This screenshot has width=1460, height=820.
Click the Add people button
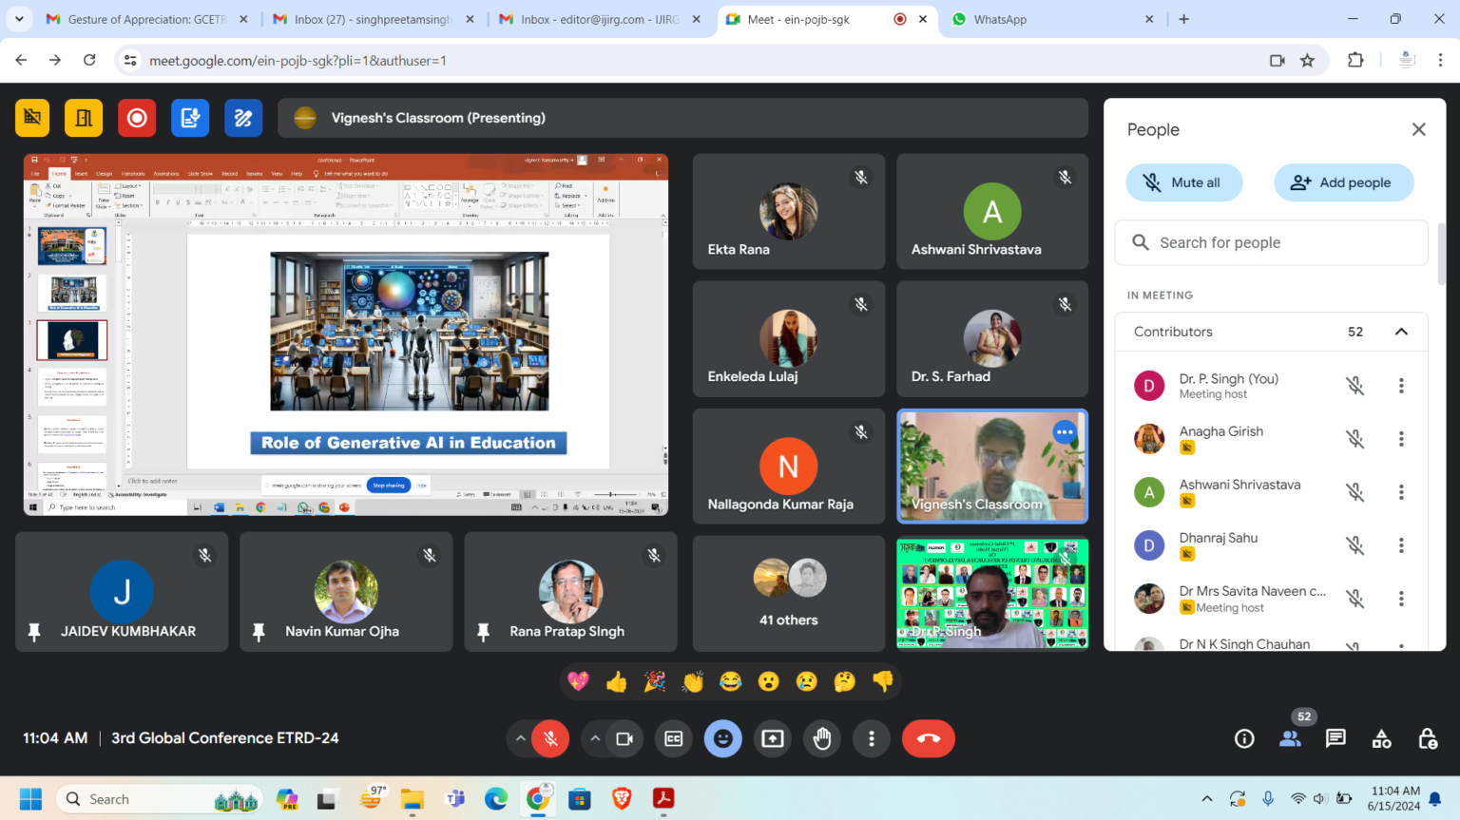point(1343,182)
